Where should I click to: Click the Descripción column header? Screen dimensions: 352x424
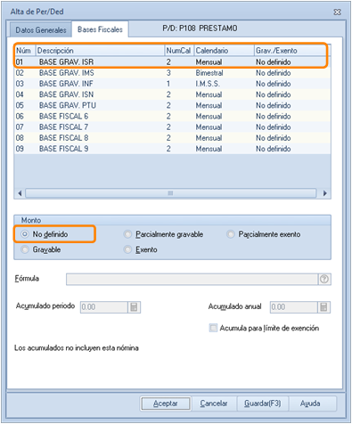pyautogui.click(x=100, y=51)
